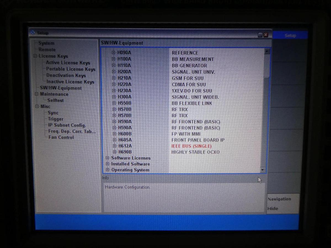The height and width of the screenshot is (248, 331).
Task: Click the Hide softkey
Action: (273, 209)
